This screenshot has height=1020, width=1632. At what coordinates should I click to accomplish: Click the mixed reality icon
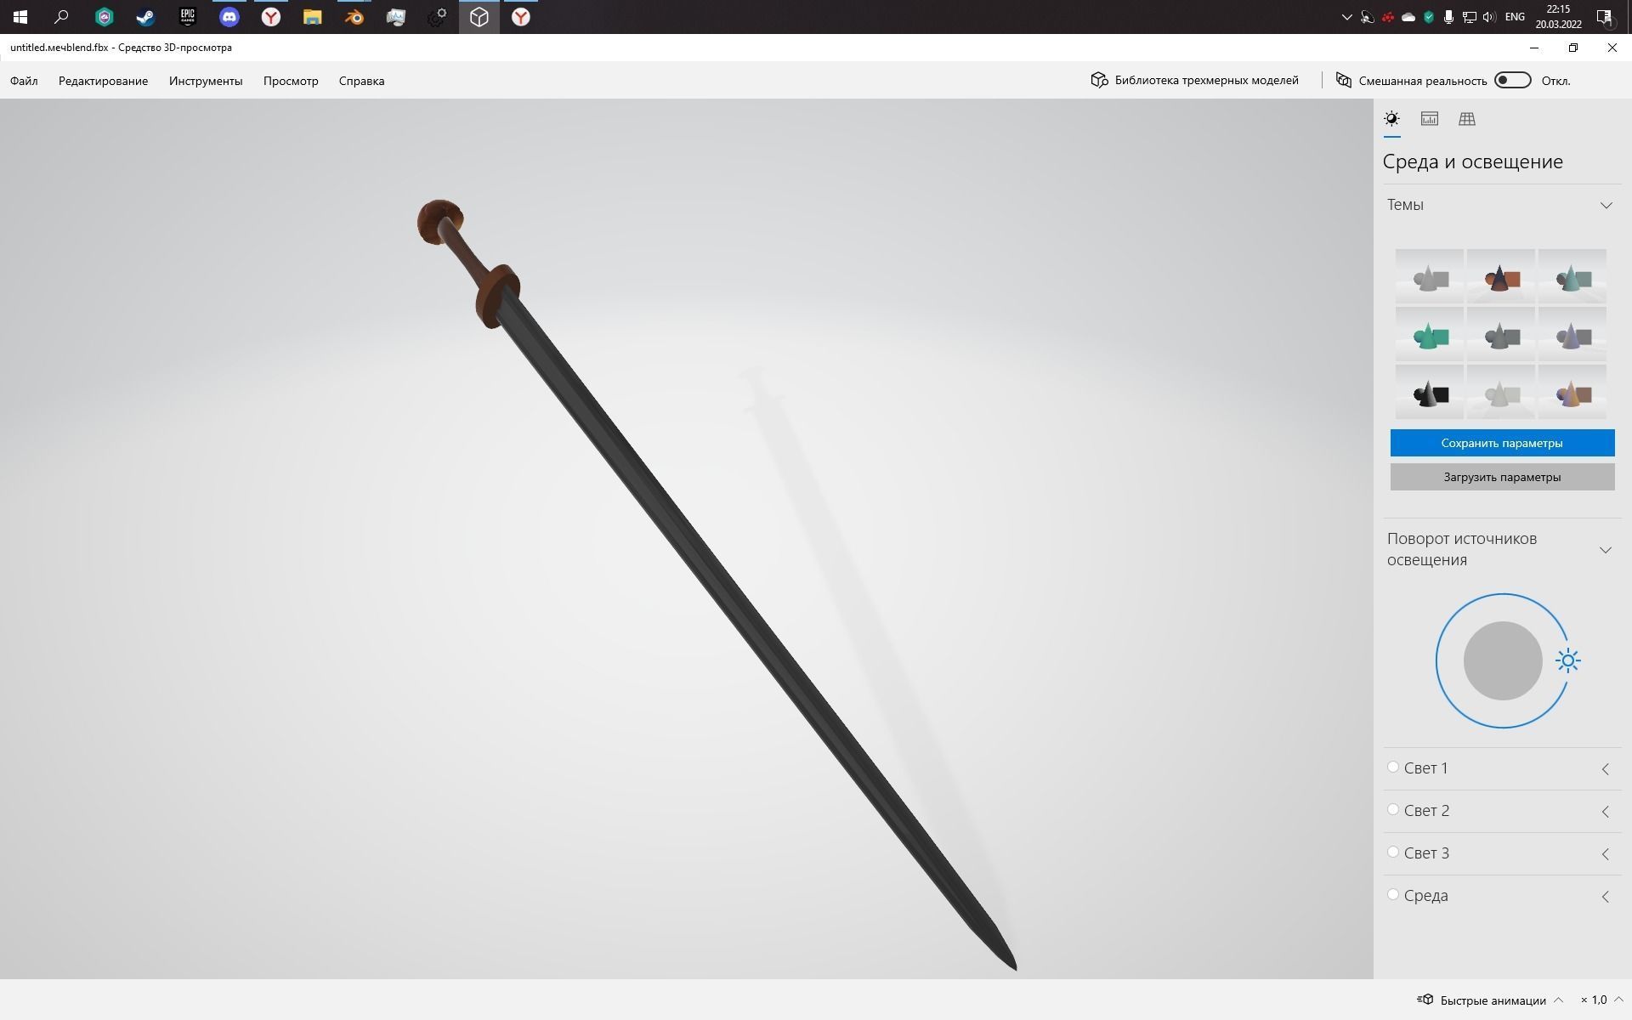pos(1344,80)
